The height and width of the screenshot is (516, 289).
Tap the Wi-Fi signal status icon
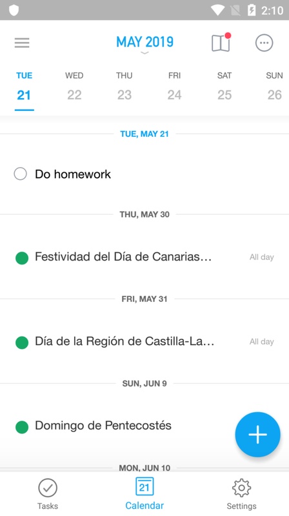click(217, 10)
